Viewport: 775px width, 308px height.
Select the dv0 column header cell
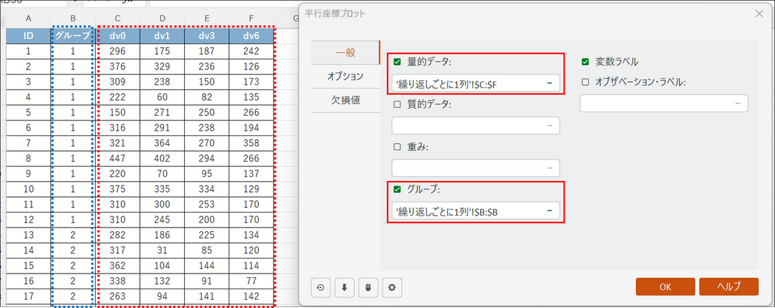point(117,35)
